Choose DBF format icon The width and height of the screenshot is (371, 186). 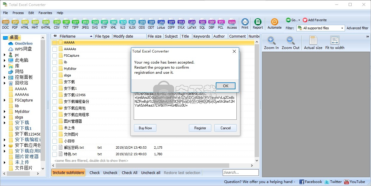tap(212, 24)
